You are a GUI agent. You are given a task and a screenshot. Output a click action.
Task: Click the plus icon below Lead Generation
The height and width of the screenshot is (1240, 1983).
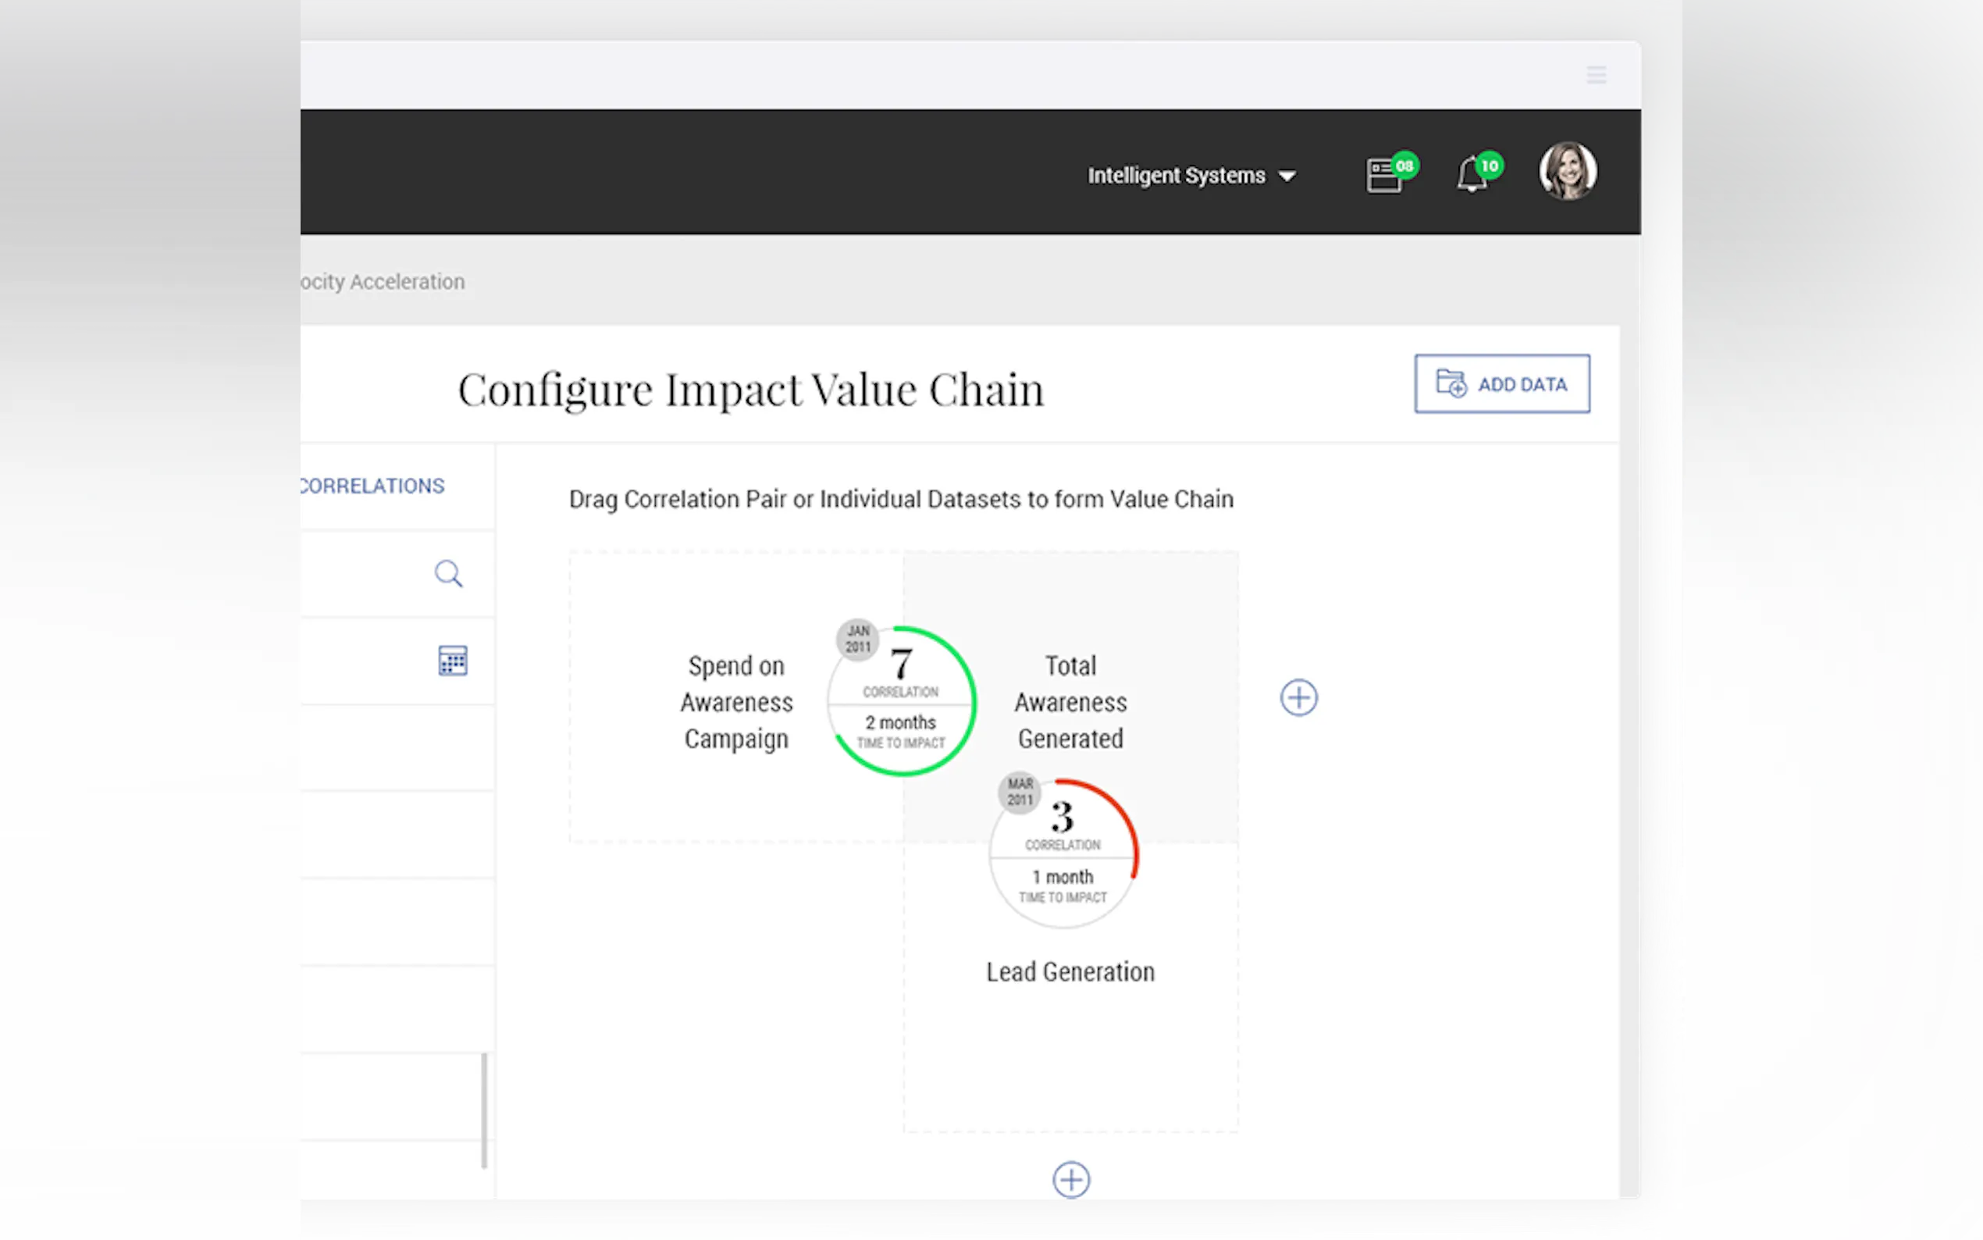(1070, 1179)
